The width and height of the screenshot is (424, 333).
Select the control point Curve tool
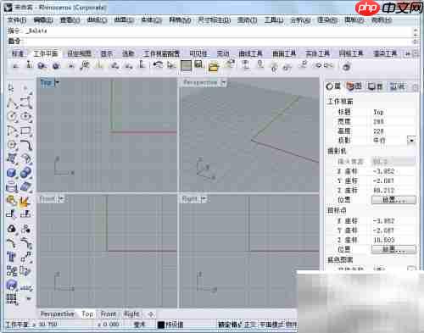pos(26,103)
